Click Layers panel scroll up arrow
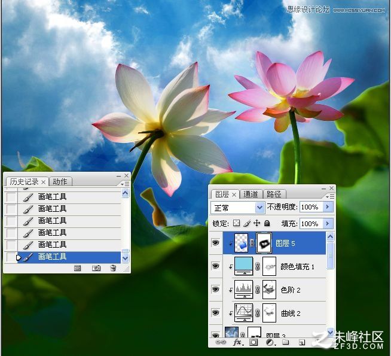Screen dimensions: 391x356 331,237
